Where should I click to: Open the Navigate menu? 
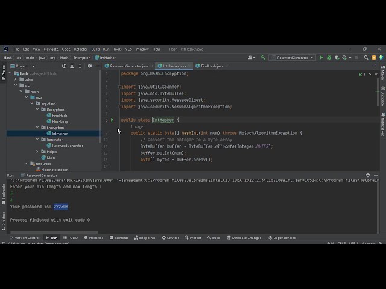click(51, 49)
